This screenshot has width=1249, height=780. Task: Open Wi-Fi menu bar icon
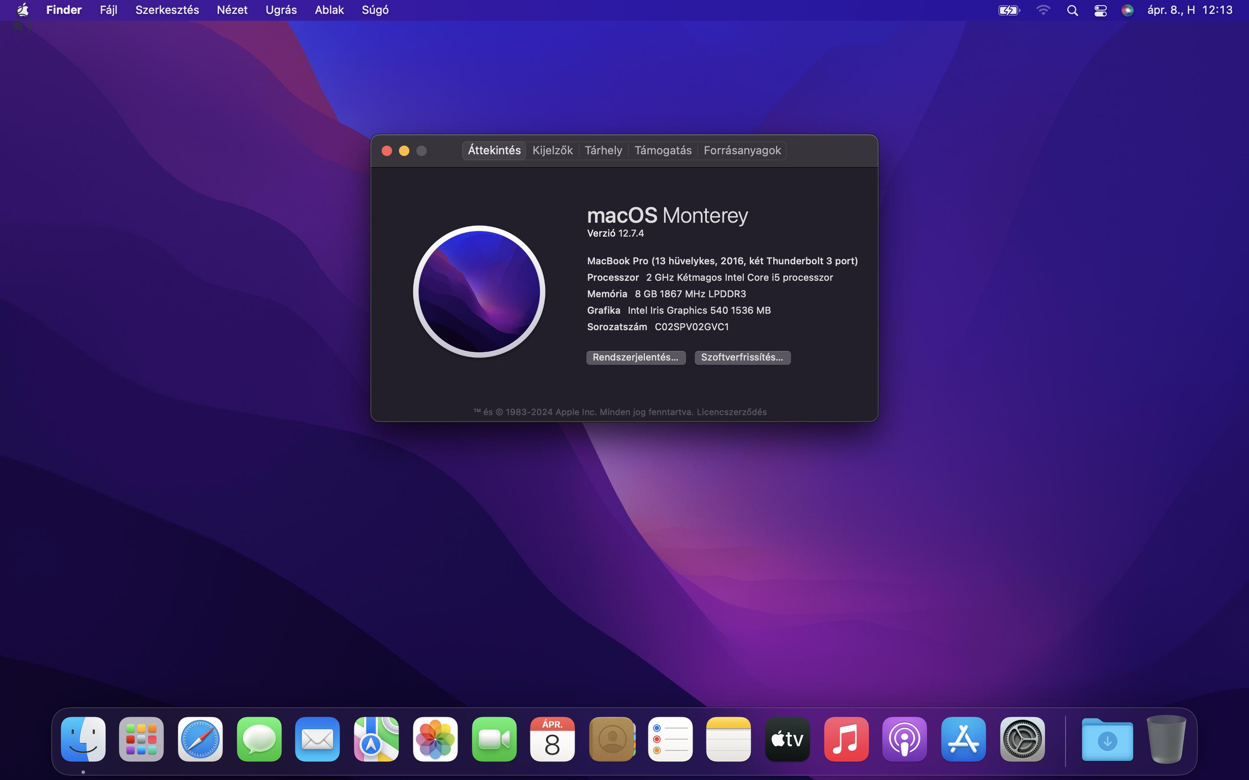pyautogui.click(x=1043, y=10)
